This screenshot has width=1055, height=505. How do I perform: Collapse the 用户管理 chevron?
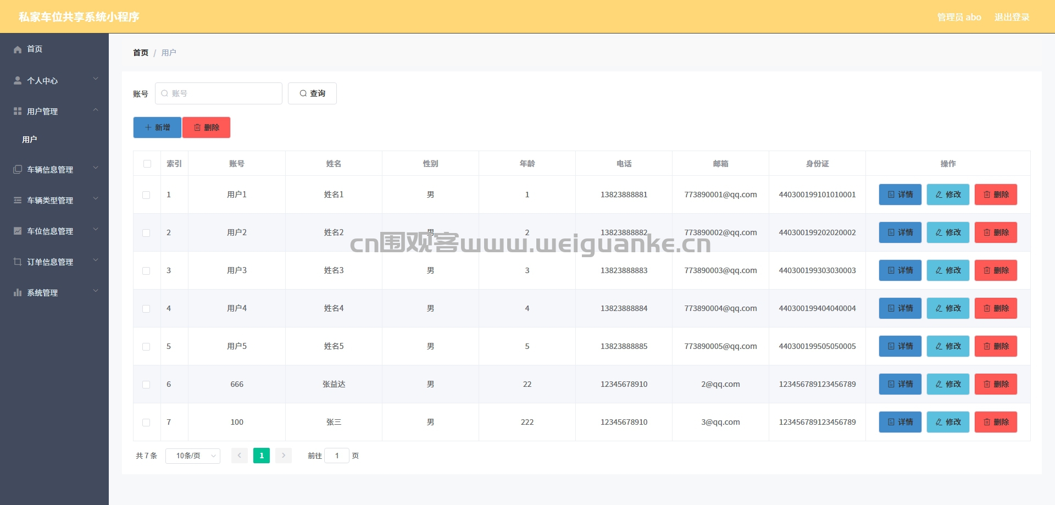96,110
